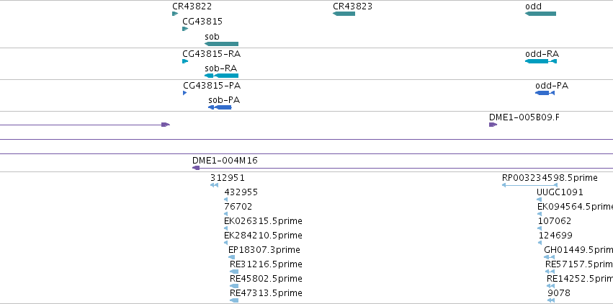Click the EP18307.3prime EST glyph
This screenshot has height=304, width=613.
(x=231, y=257)
